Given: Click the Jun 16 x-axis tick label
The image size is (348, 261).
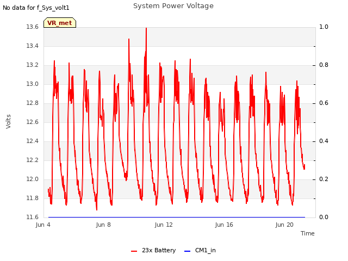Looking at the screenshot, I should point(224,225).
